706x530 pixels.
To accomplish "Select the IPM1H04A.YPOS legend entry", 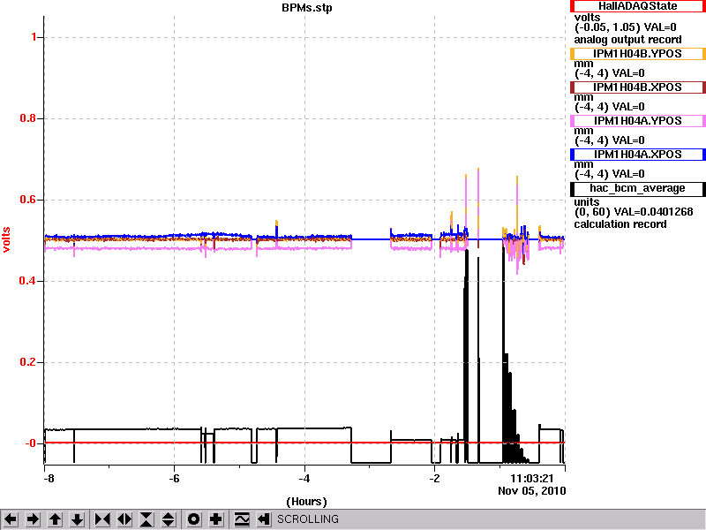I will (x=637, y=121).
